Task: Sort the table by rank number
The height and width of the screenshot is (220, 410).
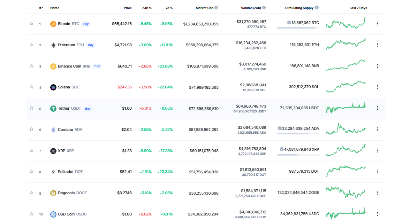Action: [41, 8]
